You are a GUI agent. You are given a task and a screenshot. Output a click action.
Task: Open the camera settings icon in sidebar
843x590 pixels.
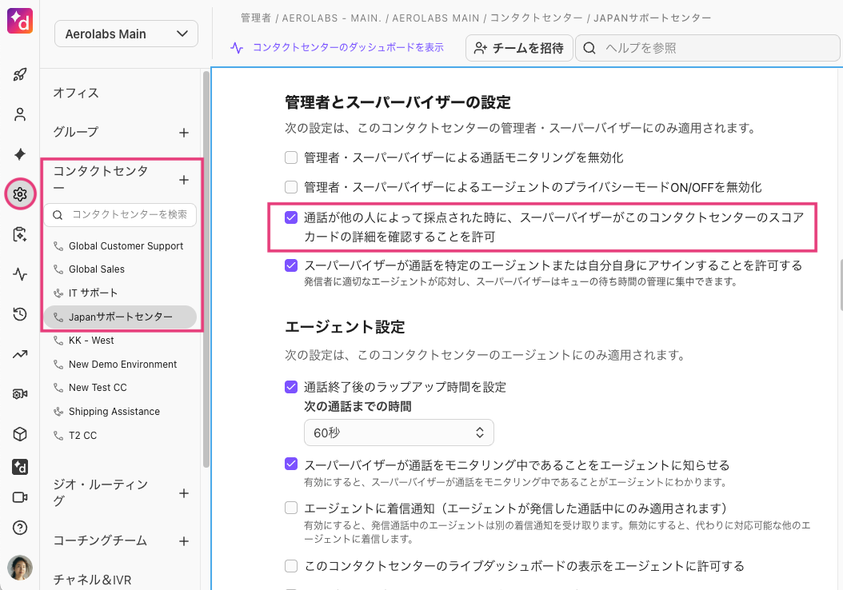point(20,394)
